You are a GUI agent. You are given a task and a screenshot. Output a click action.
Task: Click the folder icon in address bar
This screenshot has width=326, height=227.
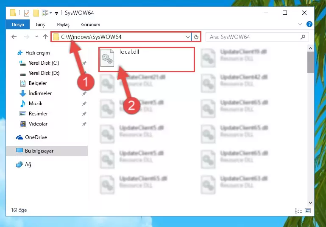tap(56, 37)
